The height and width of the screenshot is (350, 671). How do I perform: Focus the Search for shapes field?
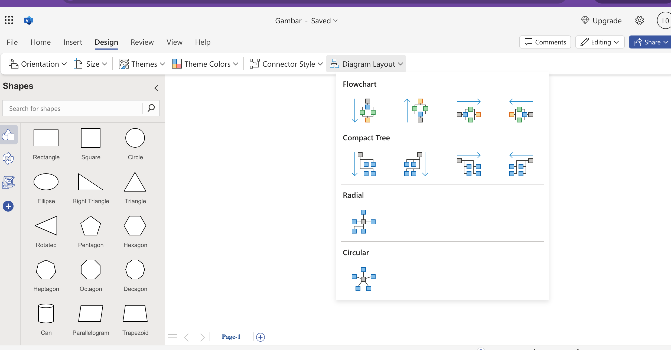(x=73, y=108)
